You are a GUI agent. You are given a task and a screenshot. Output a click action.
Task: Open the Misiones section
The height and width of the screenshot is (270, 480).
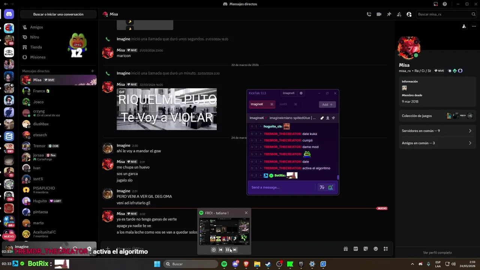tap(58, 57)
